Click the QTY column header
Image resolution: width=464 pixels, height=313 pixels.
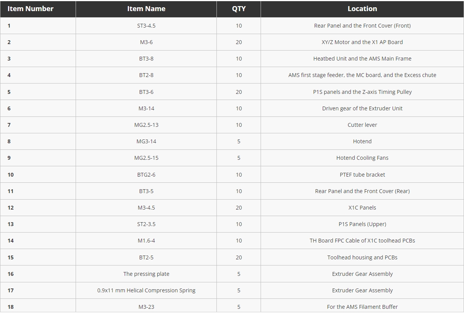pyautogui.click(x=239, y=9)
